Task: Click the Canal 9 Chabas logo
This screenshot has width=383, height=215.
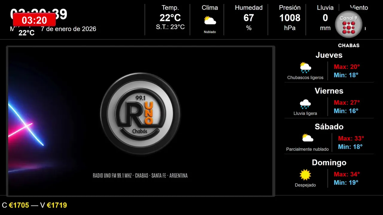Action: pyautogui.click(x=348, y=25)
